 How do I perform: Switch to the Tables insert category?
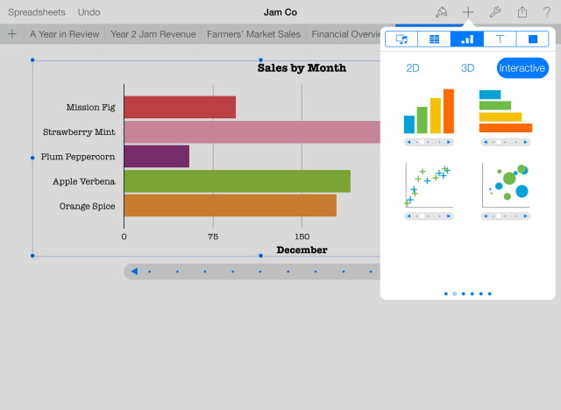[x=434, y=39]
